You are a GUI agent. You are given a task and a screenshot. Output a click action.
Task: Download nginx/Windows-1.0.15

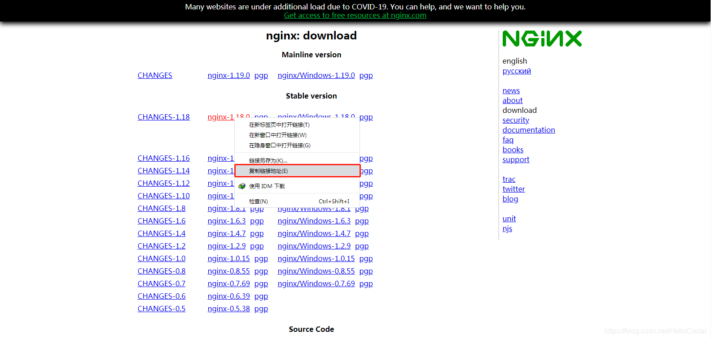coord(316,258)
